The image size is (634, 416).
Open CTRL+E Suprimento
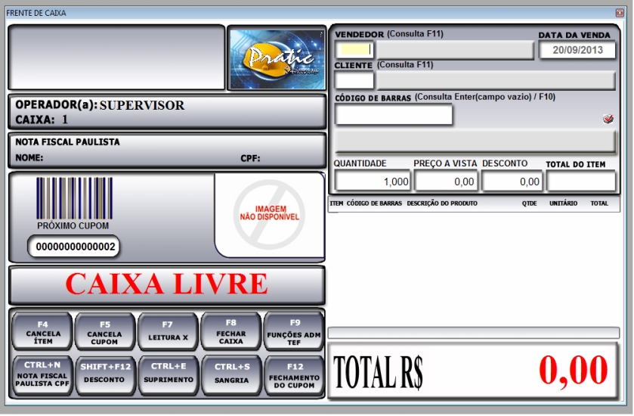point(169,375)
